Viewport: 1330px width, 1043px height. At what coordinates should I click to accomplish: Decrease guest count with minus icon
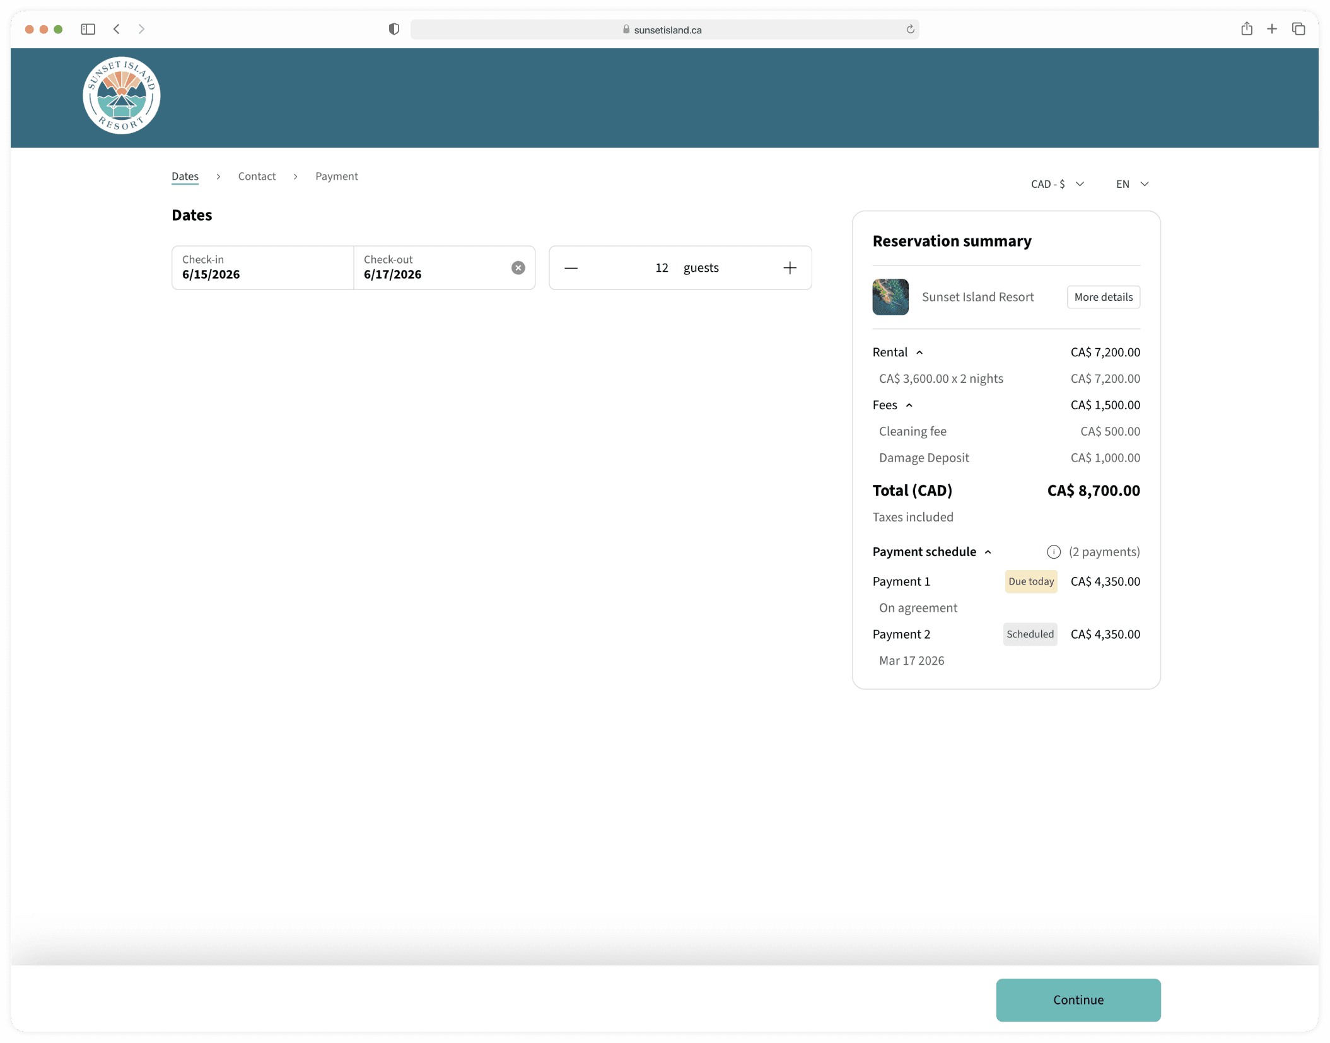[571, 268]
